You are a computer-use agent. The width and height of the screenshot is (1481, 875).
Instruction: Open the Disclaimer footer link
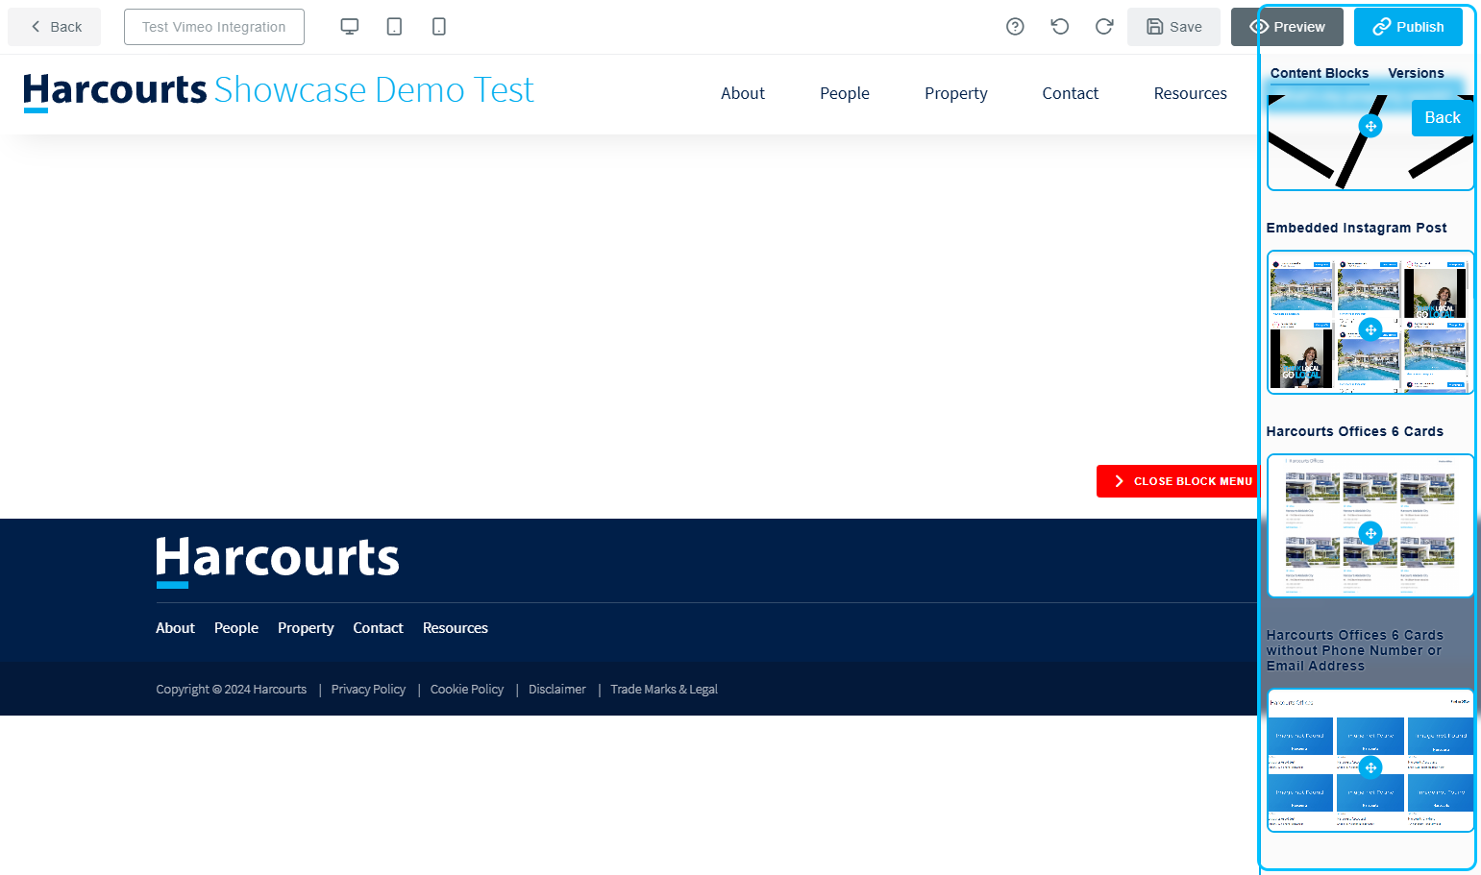pos(557,690)
